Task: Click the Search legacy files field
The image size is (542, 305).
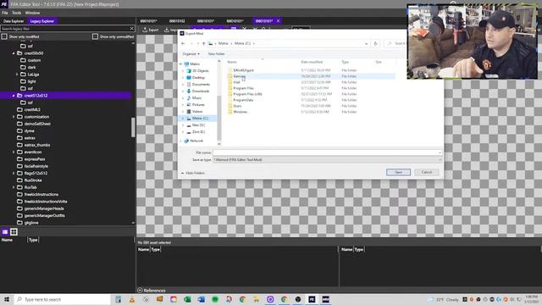Action: (x=65, y=29)
